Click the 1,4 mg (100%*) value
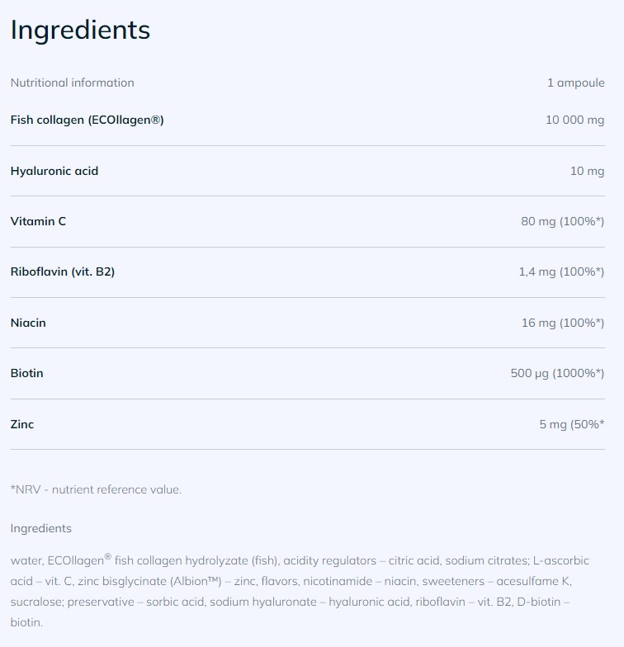This screenshot has height=647, width=624. (561, 272)
